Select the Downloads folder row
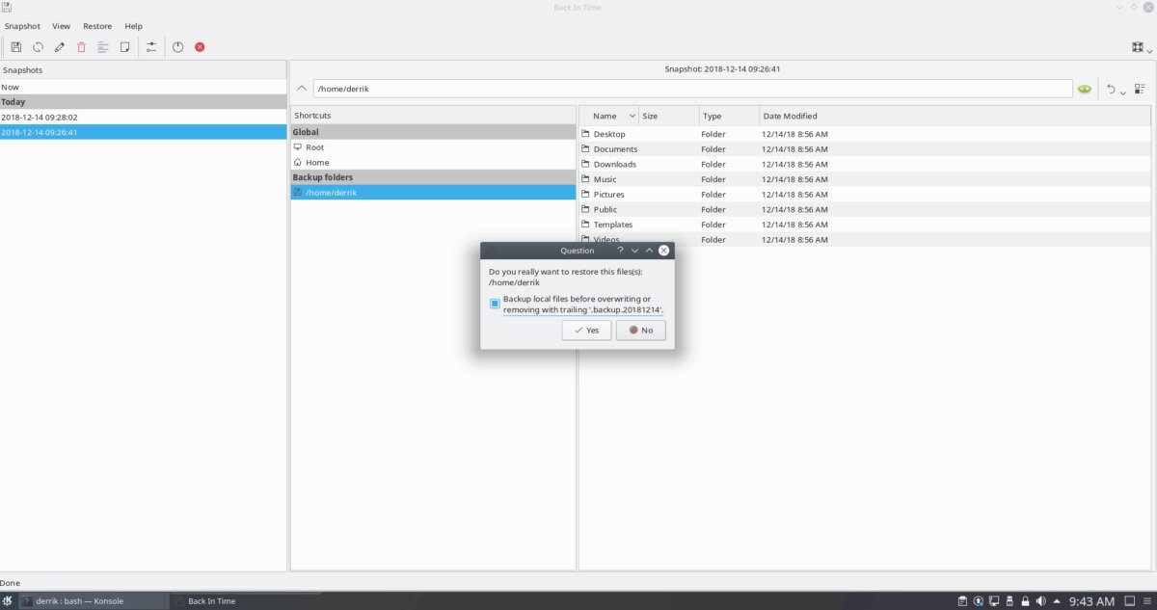Viewport: 1157px width, 610px height. coord(865,164)
